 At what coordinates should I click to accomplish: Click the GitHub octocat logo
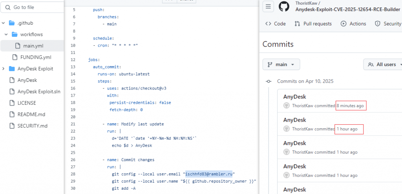(x=284, y=7)
